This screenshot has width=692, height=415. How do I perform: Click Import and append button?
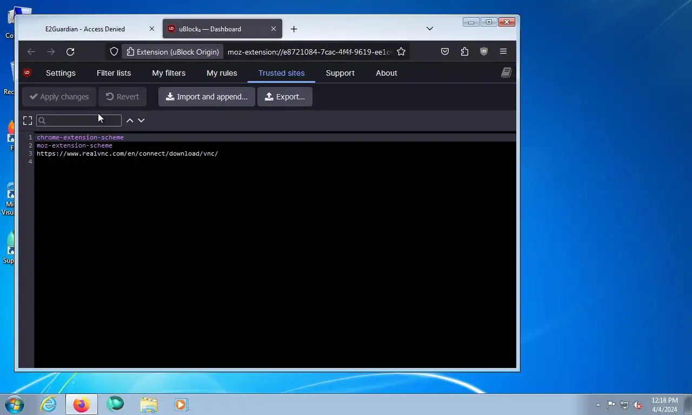207,97
